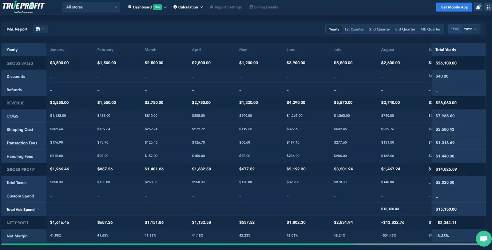Click the Dashboard grid icon
This screenshot has height=250, width=492.
130,7
